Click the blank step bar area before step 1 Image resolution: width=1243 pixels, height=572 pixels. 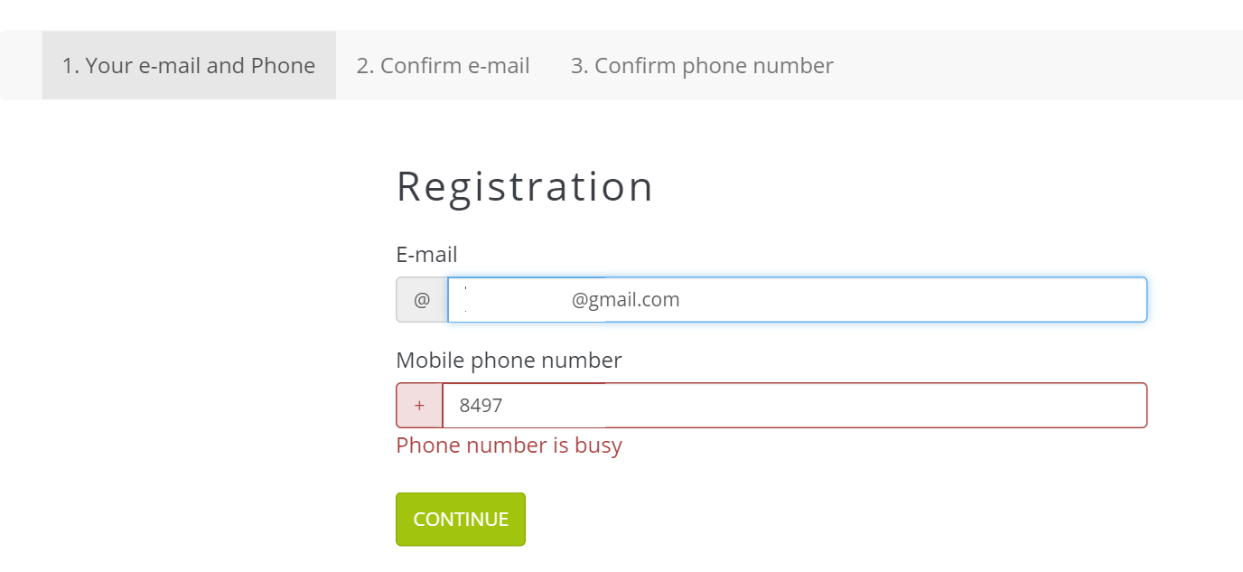click(x=21, y=66)
